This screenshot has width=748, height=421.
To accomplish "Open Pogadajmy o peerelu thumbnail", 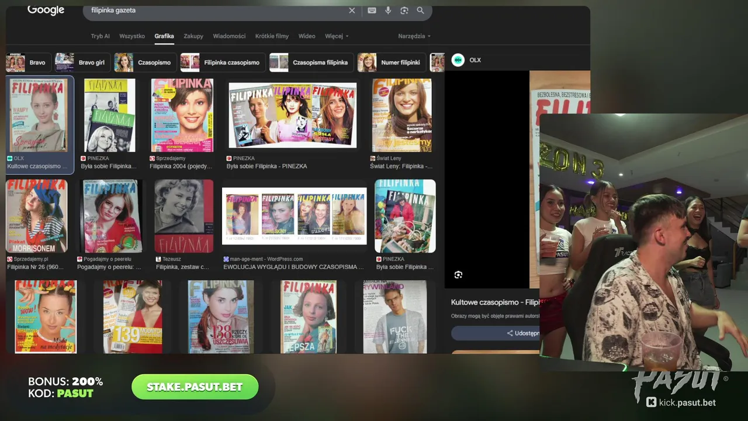I will pyautogui.click(x=110, y=216).
